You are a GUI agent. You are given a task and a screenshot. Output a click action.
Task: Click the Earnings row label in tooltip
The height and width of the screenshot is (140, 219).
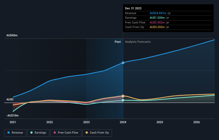coord(131,18)
